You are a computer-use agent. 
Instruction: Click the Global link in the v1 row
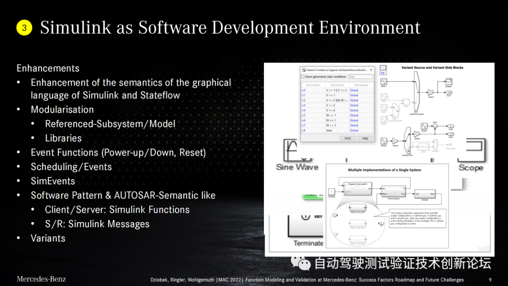[354, 95]
